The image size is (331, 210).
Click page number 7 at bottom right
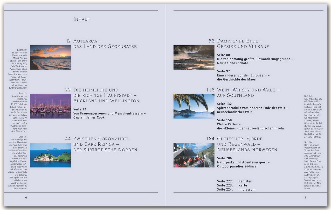305,198
